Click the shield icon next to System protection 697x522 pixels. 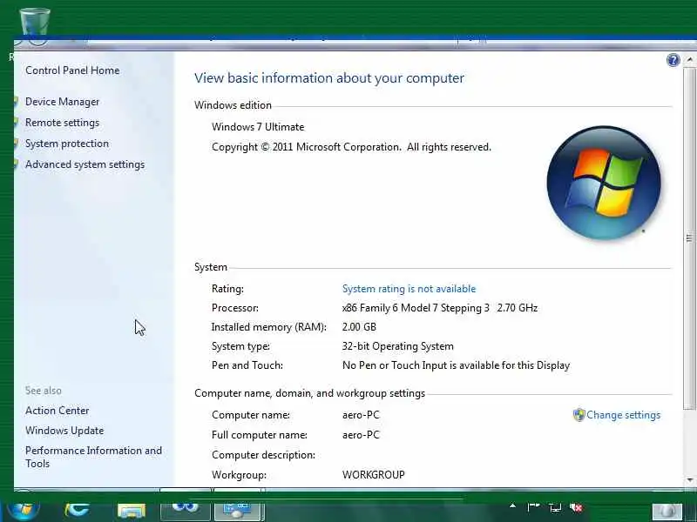16,144
